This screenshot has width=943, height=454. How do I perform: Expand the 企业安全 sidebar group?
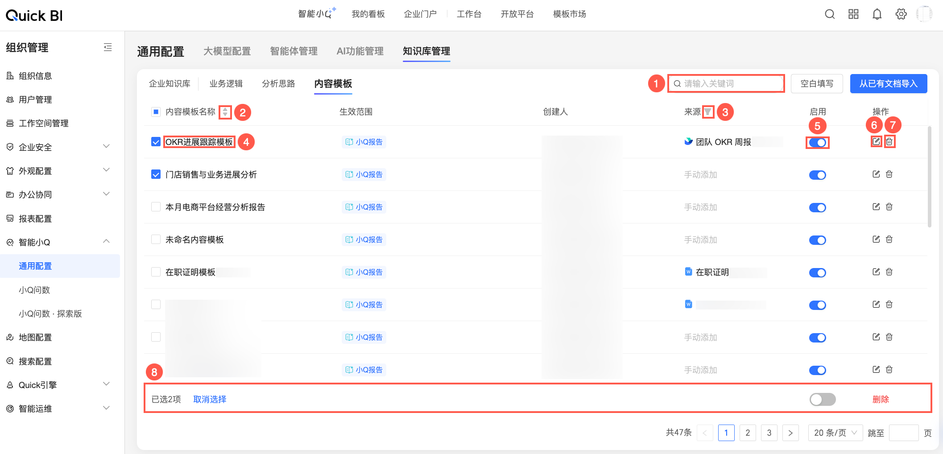pyautogui.click(x=106, y=146)
